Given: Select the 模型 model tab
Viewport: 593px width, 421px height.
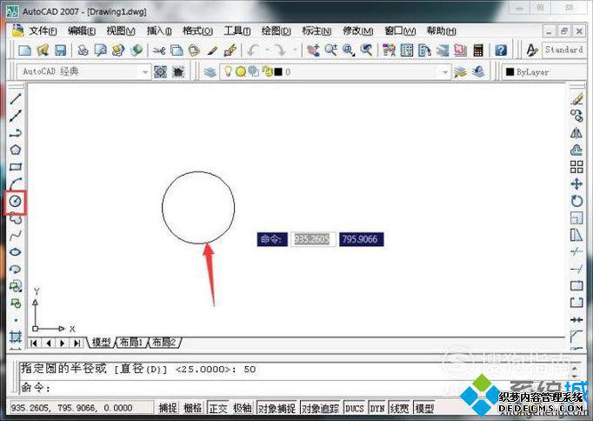Looking at the screenshot, I should (x=102, y=343).
